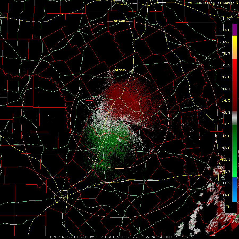Click the 14.5 velocity scale value
Viewport: 239px width, 239px height.
tap(226, 101)
